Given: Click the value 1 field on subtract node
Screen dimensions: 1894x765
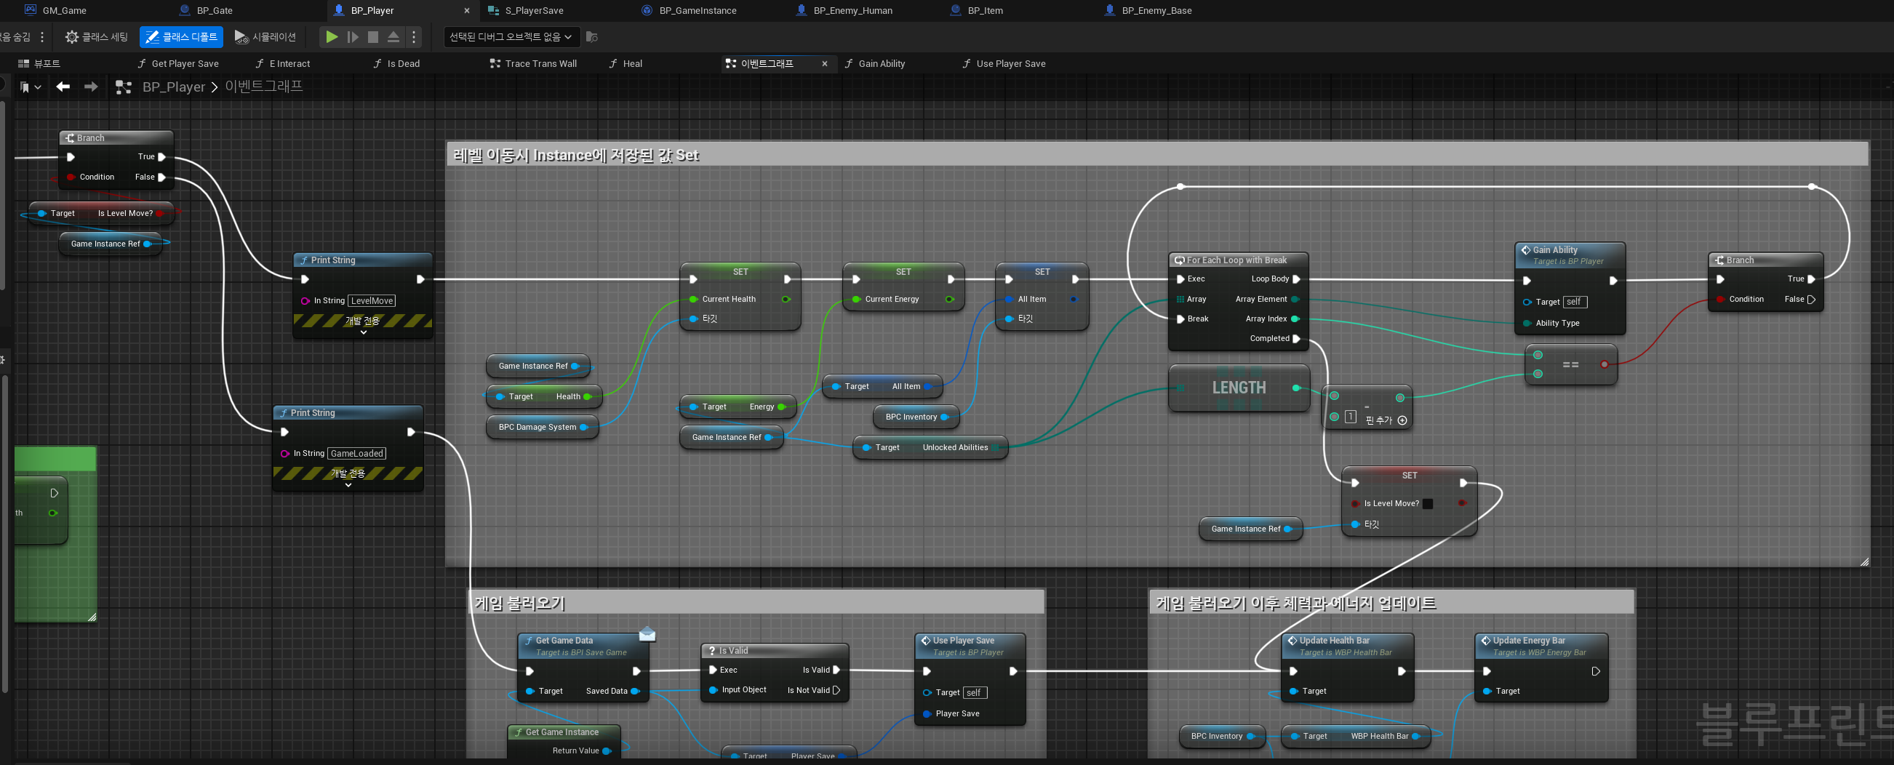Looking at the screenshot, I should point(1351,417).
